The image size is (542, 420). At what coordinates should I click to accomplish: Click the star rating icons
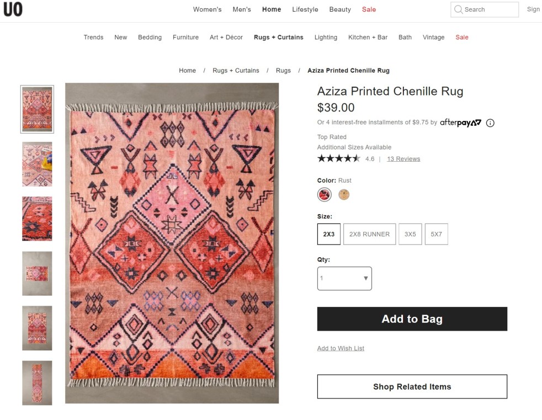click(x=338, y=159)
